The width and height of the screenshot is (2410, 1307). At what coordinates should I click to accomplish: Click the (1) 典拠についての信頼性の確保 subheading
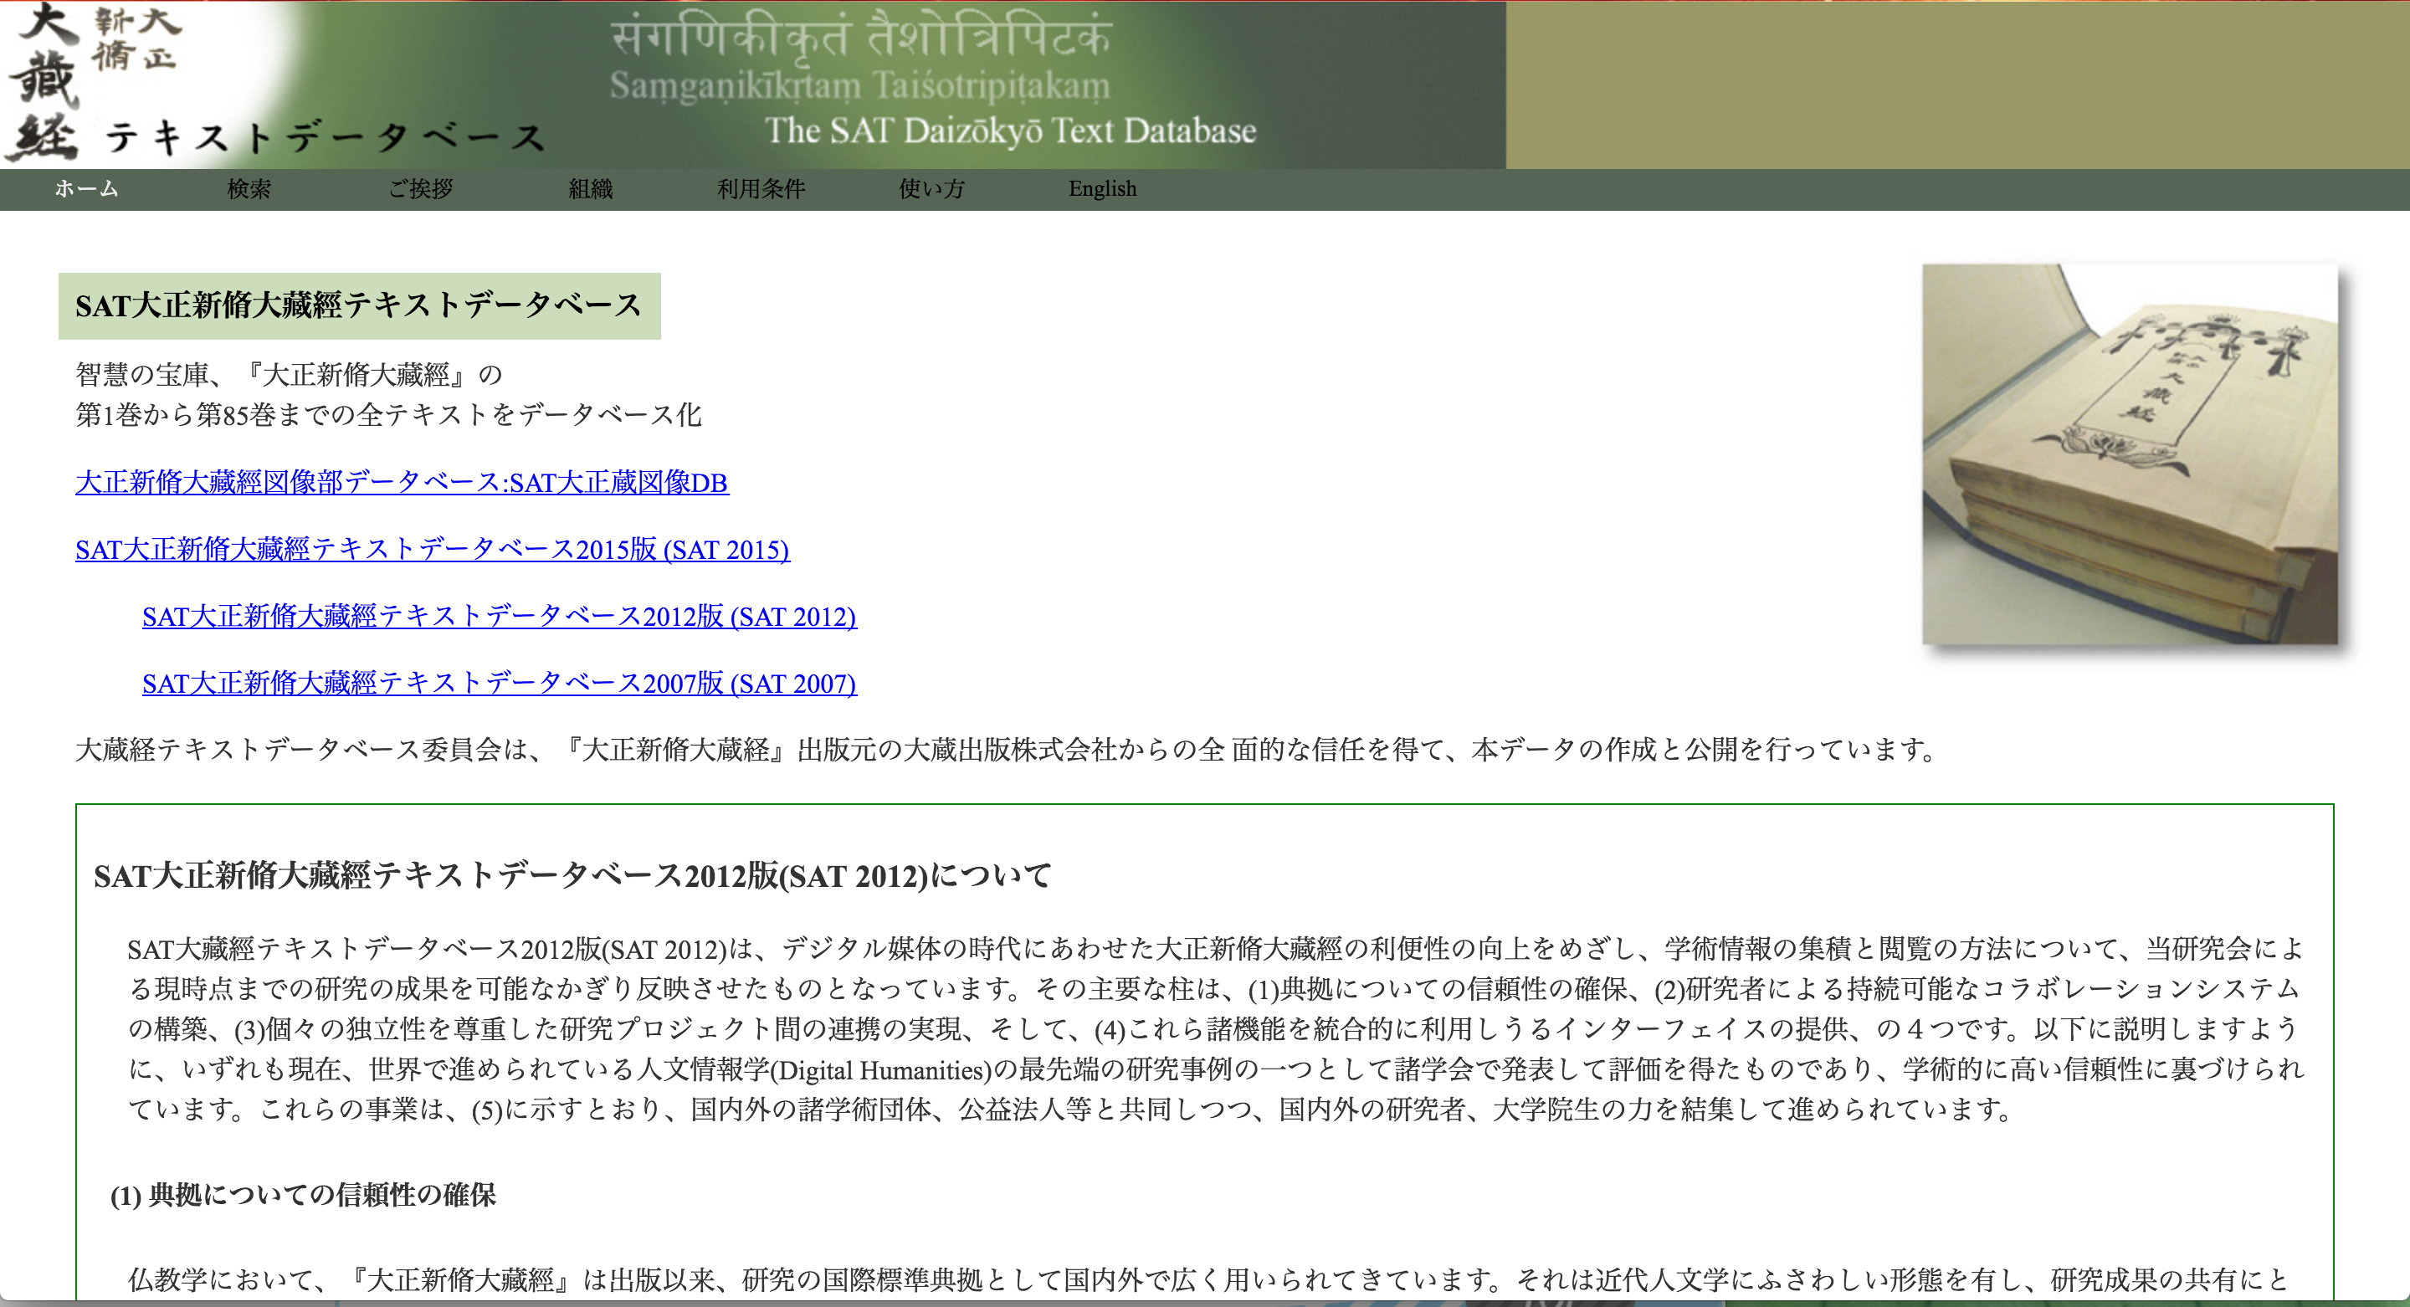coord(303,1195)
